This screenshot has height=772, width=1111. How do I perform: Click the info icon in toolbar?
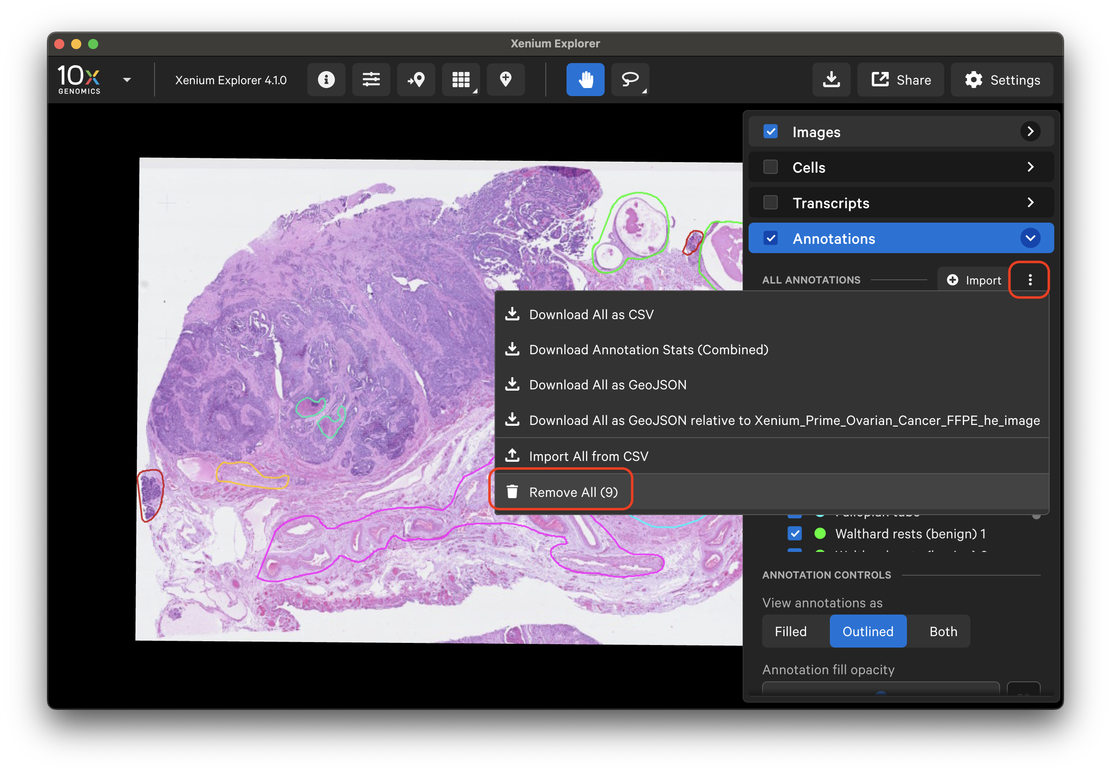pyautogui.click(x=326, y=79)
